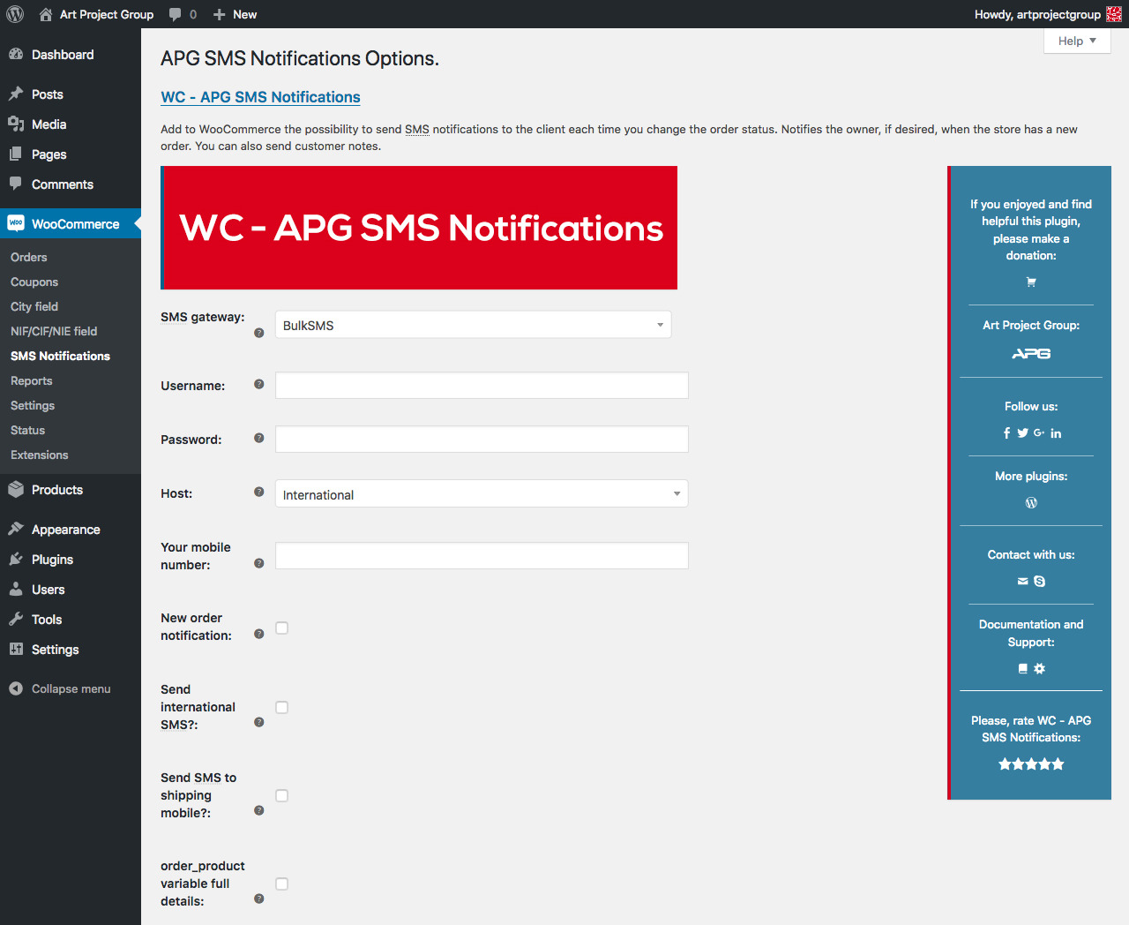Expand the Help tab dropdown

(x=1077, y=41)
